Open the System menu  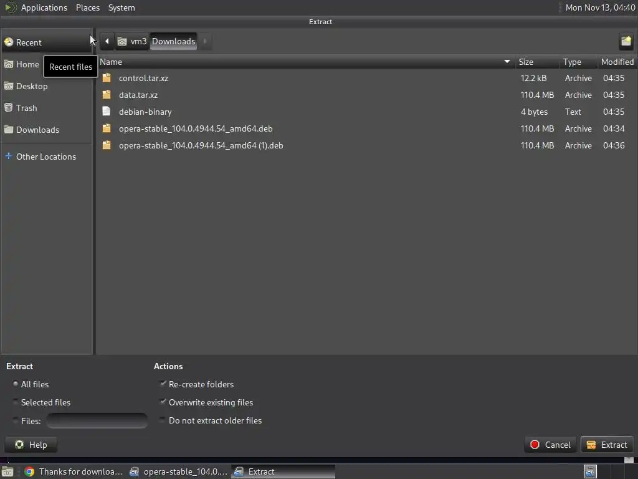pyautogui.click(x=121, y=7)
